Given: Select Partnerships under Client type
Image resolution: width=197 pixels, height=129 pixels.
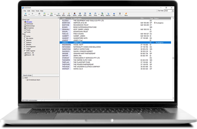Looking at the screenshot, I should click(30, 26).
